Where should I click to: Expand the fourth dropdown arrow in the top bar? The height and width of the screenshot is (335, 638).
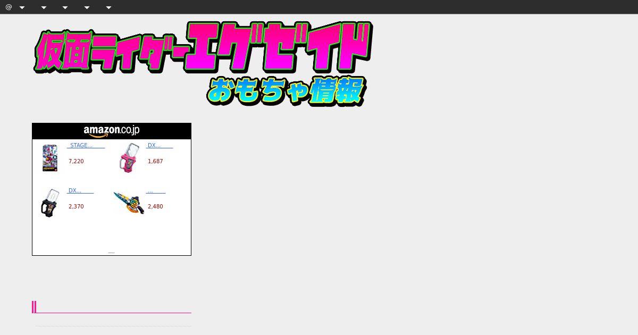87,7
